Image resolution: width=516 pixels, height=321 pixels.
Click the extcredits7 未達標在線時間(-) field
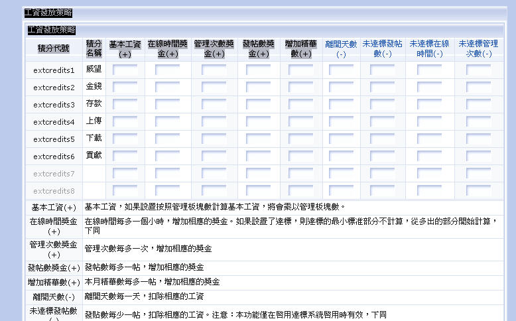430,174
